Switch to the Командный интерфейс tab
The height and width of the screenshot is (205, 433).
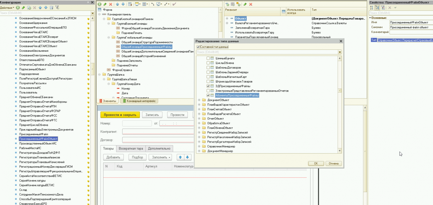[139, 101]
